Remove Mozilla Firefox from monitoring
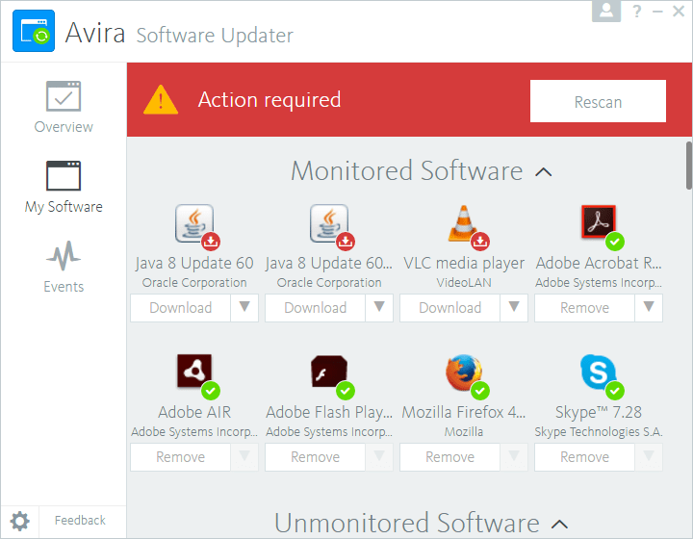The height and width of the screenshot is (539, 693). (449, 457)
